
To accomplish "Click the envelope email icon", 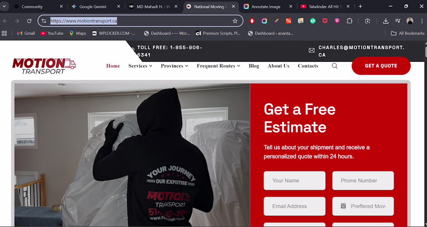I will click(312, 51).
